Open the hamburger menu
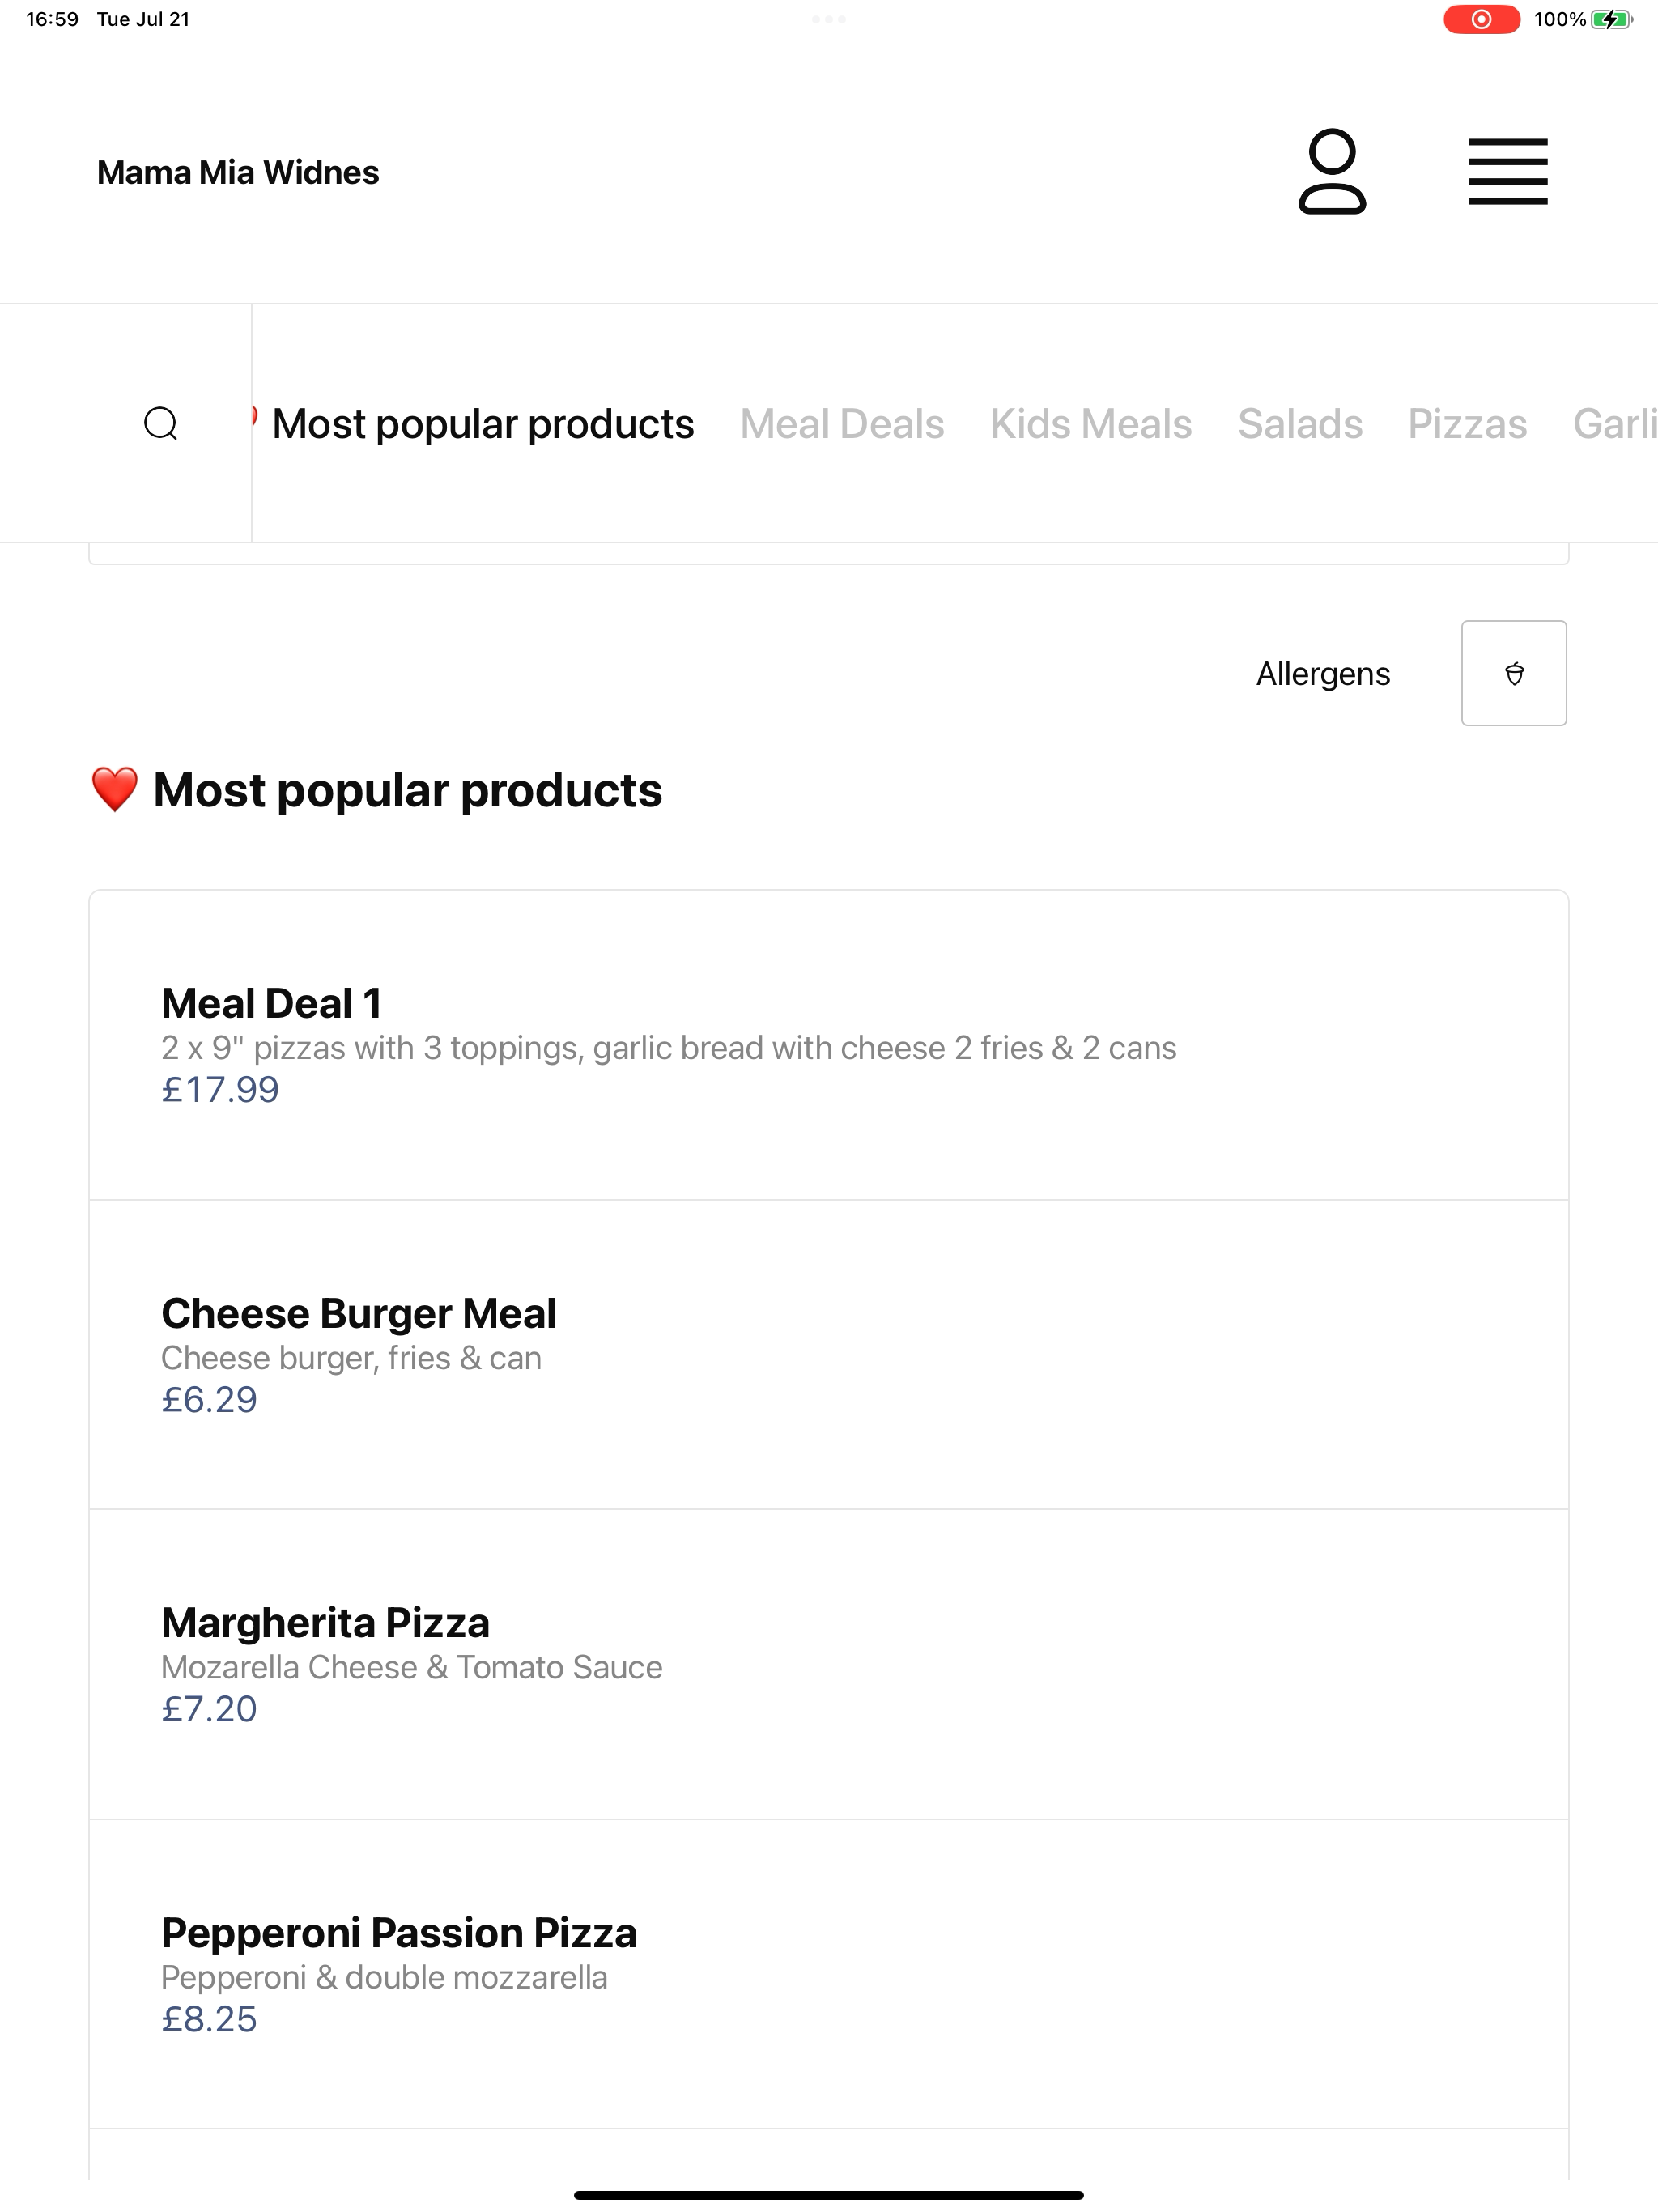This screenshot has height=2212, width=1658. pos(1507,171)
